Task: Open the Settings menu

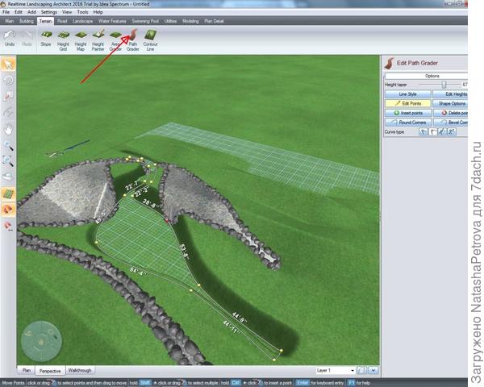Action: [x=48, y=13]
